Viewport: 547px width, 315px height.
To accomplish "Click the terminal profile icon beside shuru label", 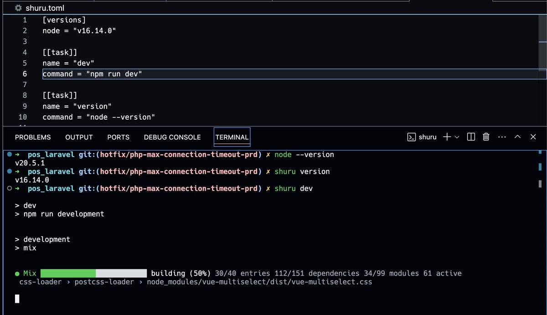I will [x=411, y=136].
